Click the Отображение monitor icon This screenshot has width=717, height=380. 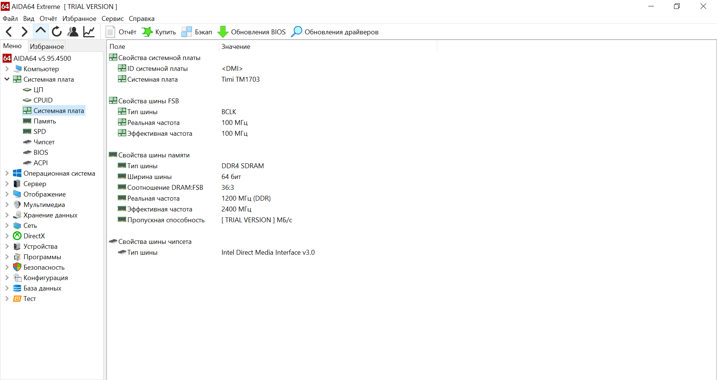pos(17,194)
